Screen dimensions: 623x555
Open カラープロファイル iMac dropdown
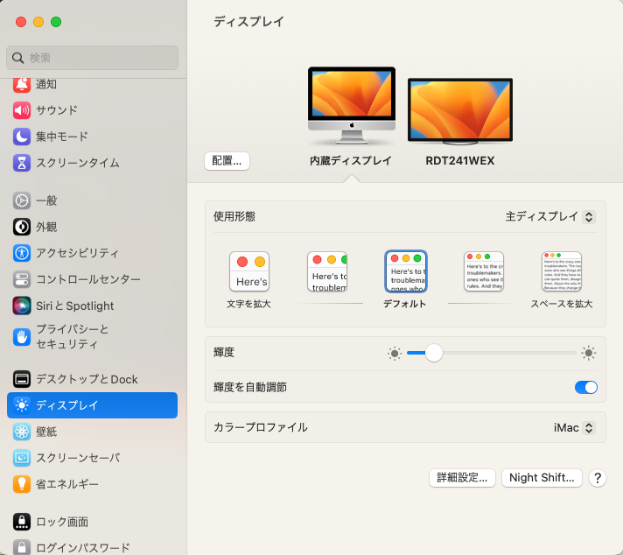(574, 428)
